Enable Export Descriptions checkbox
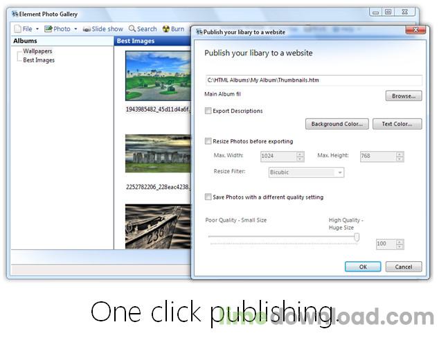The image size is (439, 338). [208, 111]
